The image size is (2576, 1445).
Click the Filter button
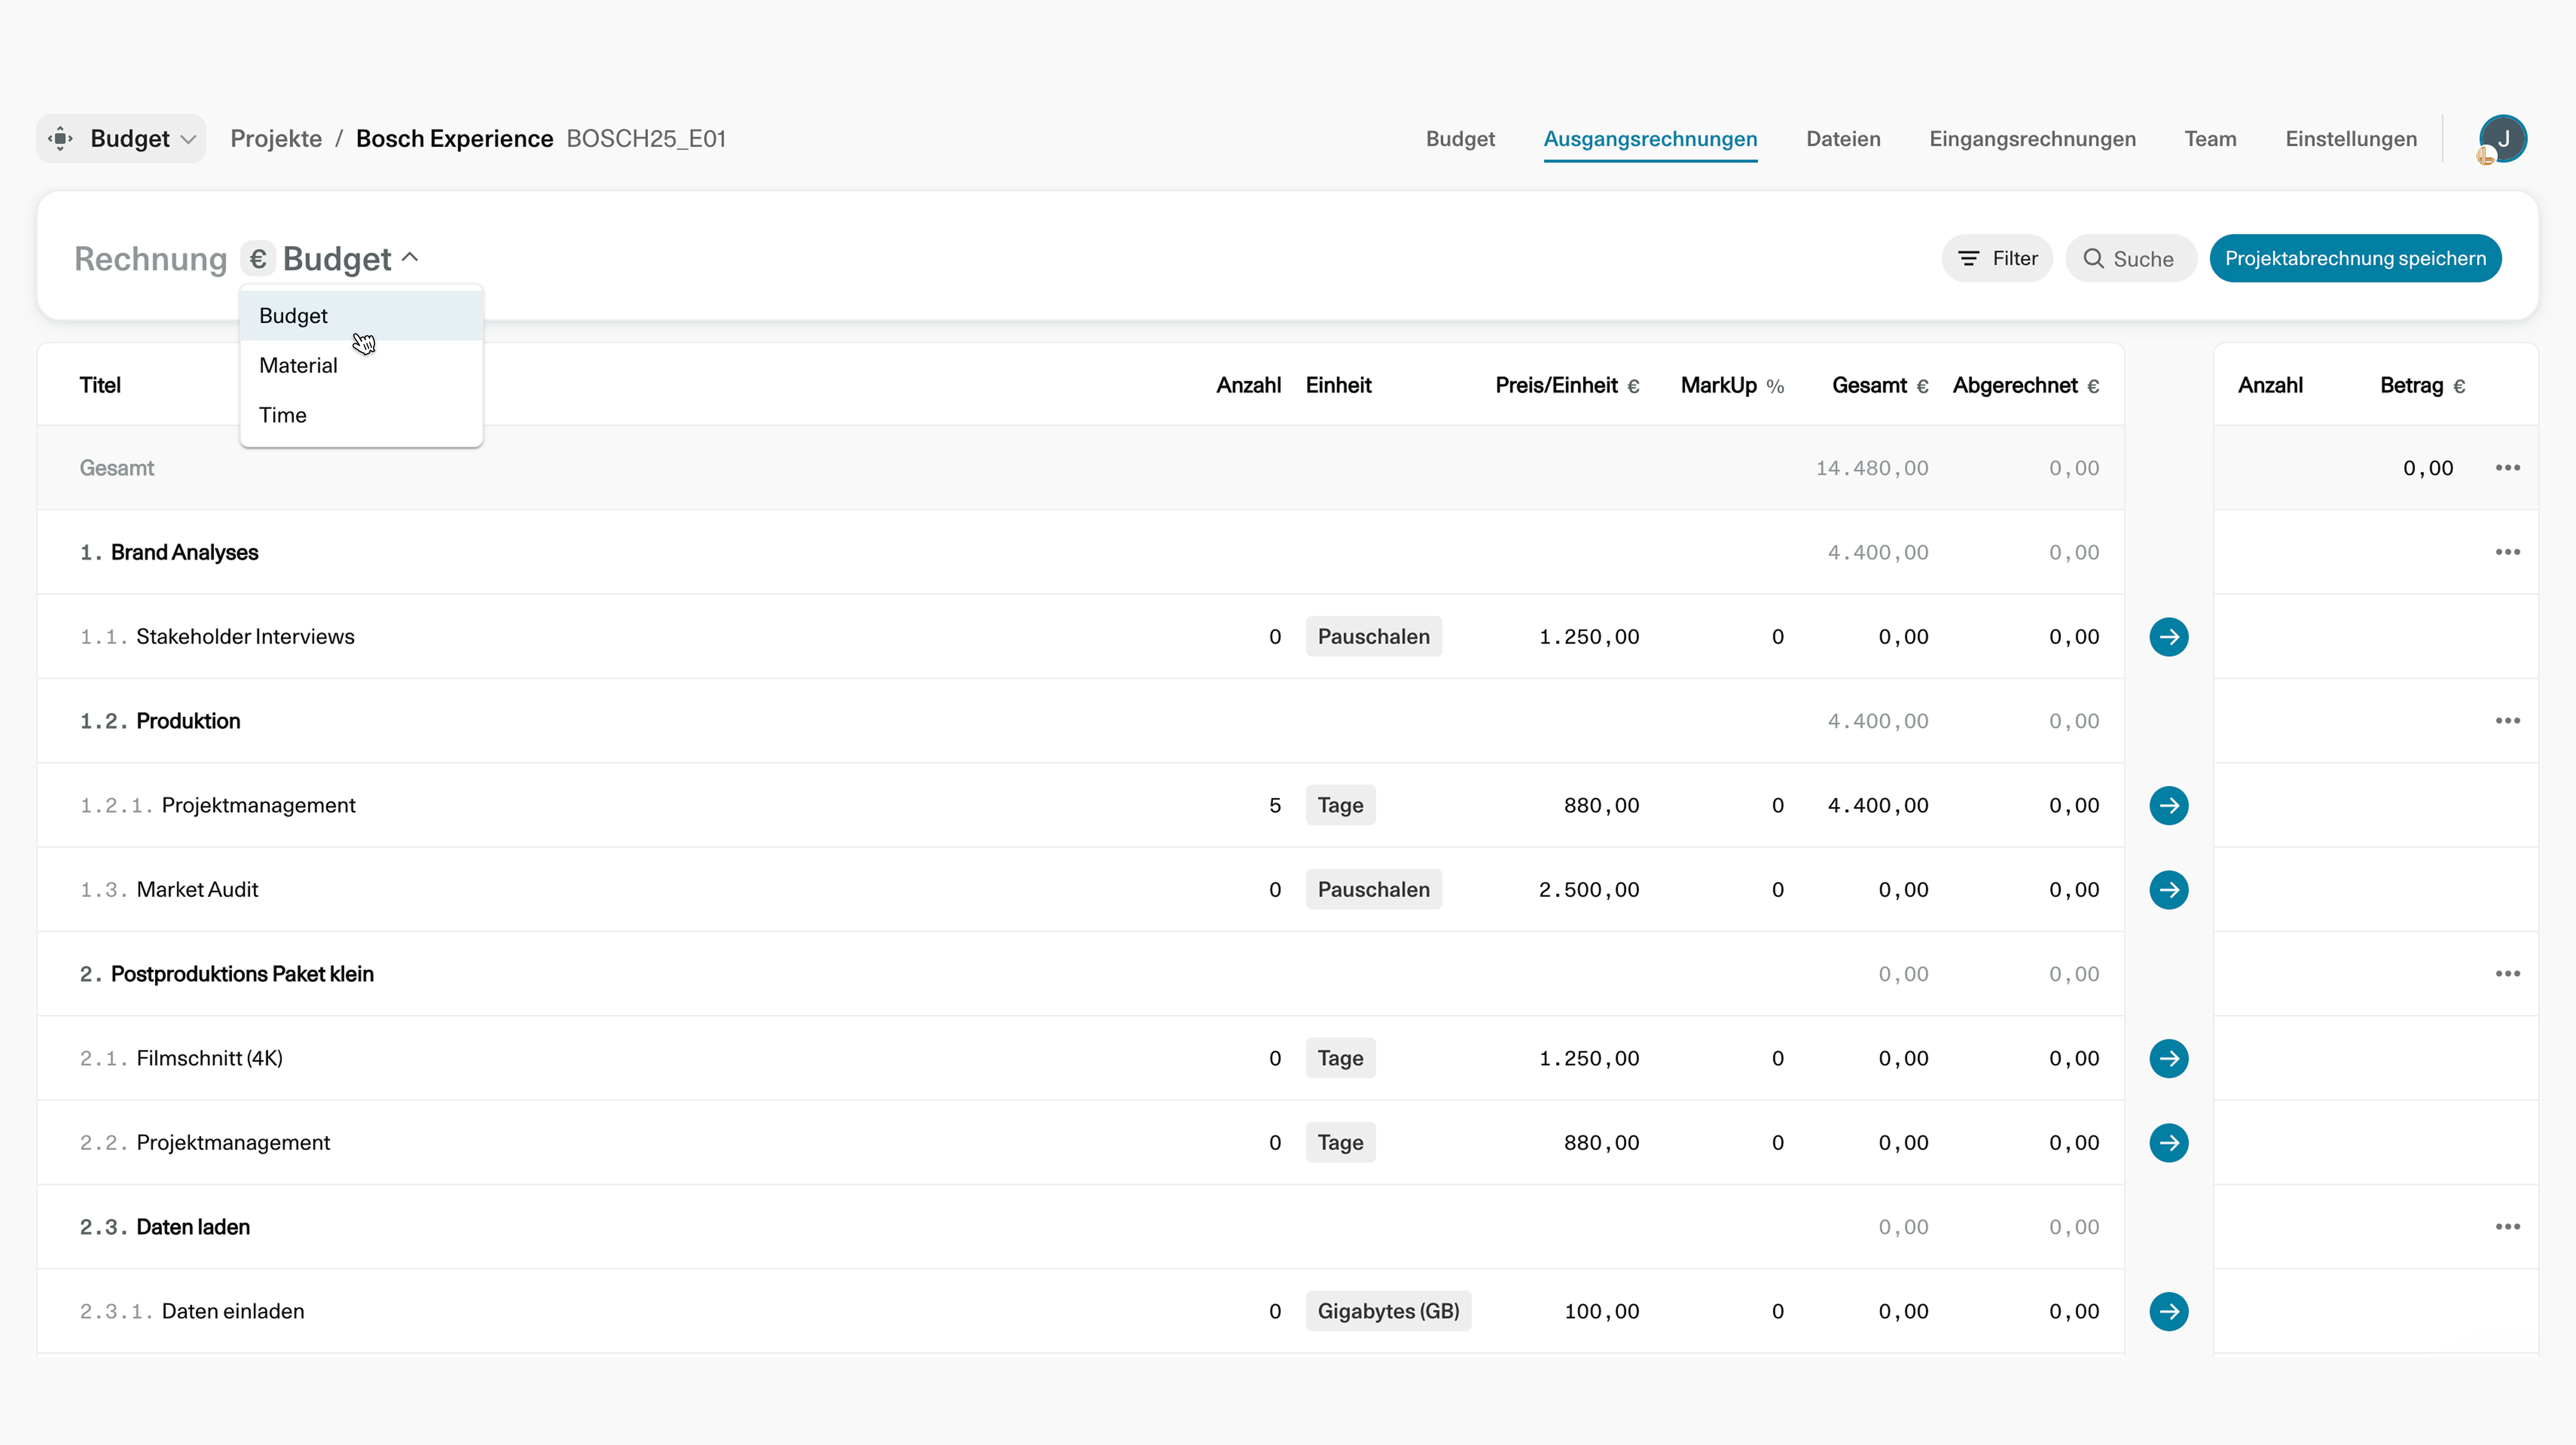pos(1997,259)
